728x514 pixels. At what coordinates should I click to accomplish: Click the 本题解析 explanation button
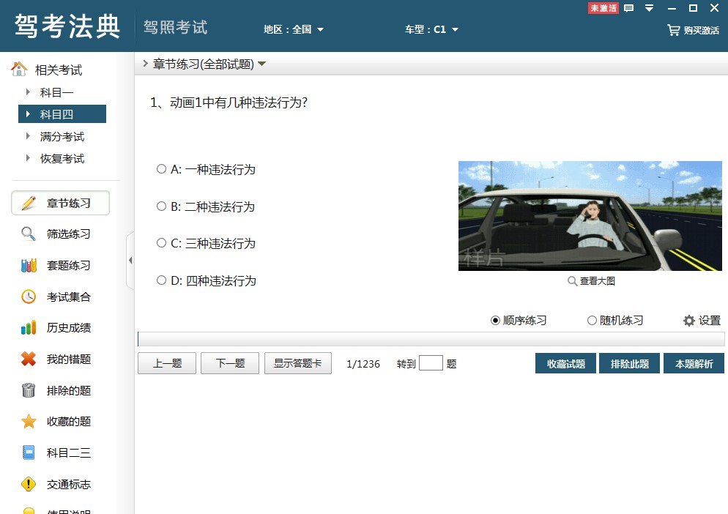[x=694, y=364]
